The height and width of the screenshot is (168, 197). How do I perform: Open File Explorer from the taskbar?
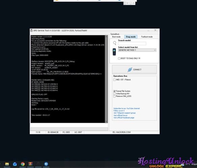coord(7,164)
